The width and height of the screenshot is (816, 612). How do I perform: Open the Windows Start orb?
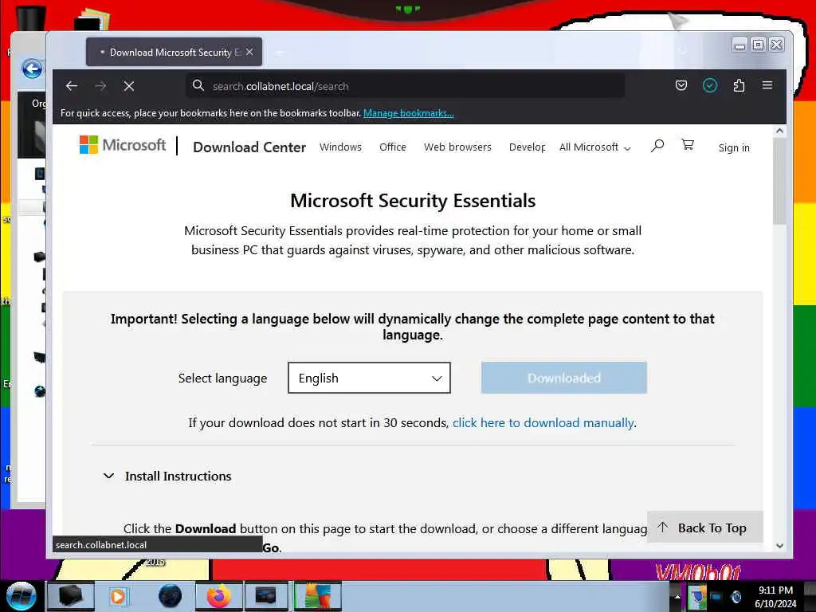(21, 596)
